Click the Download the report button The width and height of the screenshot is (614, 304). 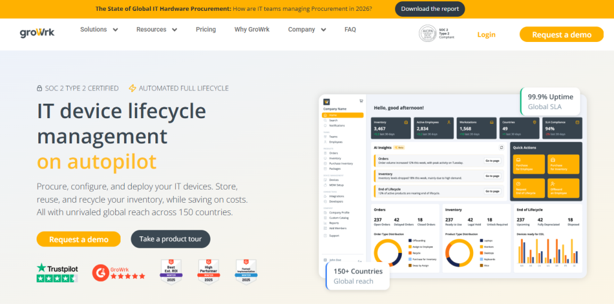[429, 9]
